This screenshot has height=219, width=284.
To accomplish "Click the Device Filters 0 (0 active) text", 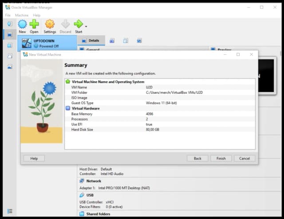I will (101, 207).
